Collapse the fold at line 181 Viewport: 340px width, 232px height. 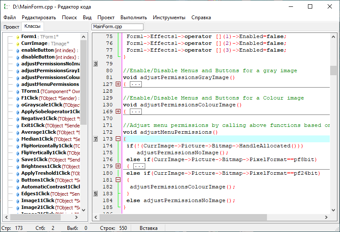point(118,180)
